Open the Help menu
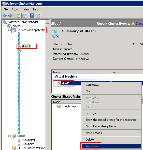The width and height of the screenshot is (143, 150). [x=36, y=9]
